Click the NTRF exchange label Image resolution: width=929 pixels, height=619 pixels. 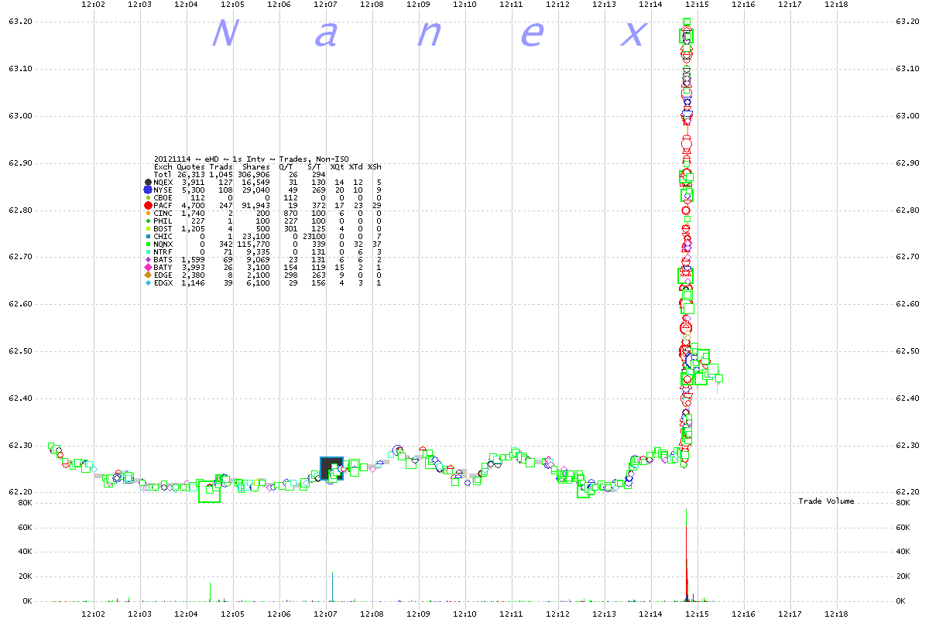pyautogui.click(x=163, y=251)
